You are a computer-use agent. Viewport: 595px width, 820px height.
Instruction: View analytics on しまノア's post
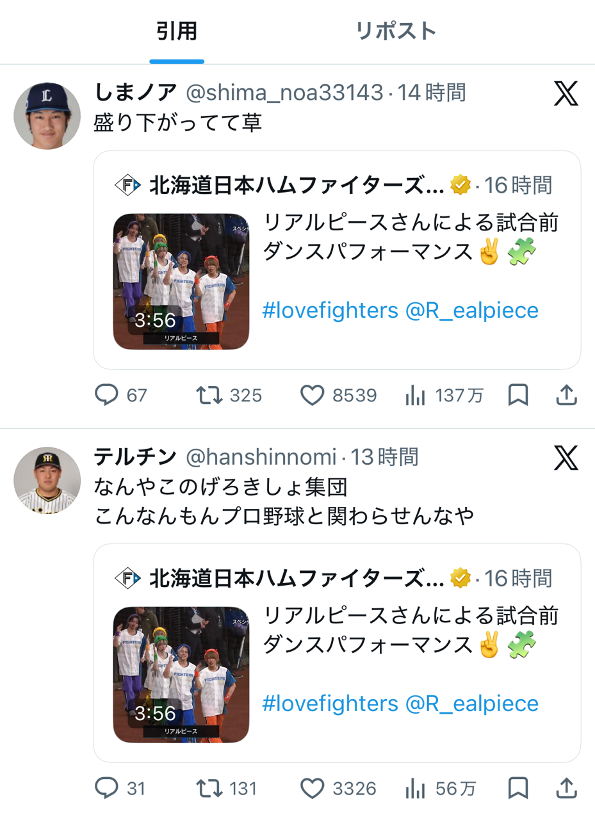click(416, 396)
